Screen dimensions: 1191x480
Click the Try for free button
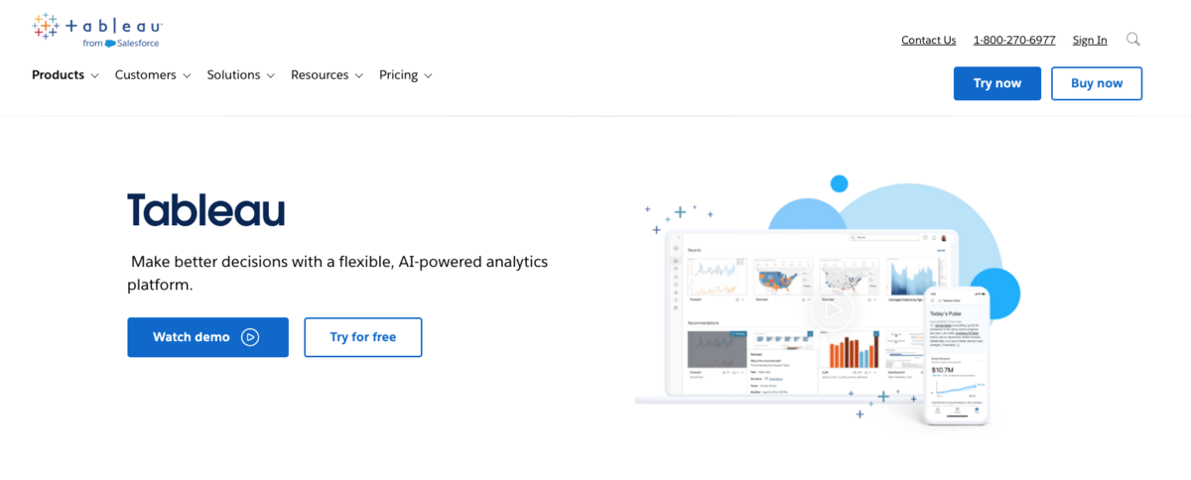pyautogui.click(x=362, y=337)
